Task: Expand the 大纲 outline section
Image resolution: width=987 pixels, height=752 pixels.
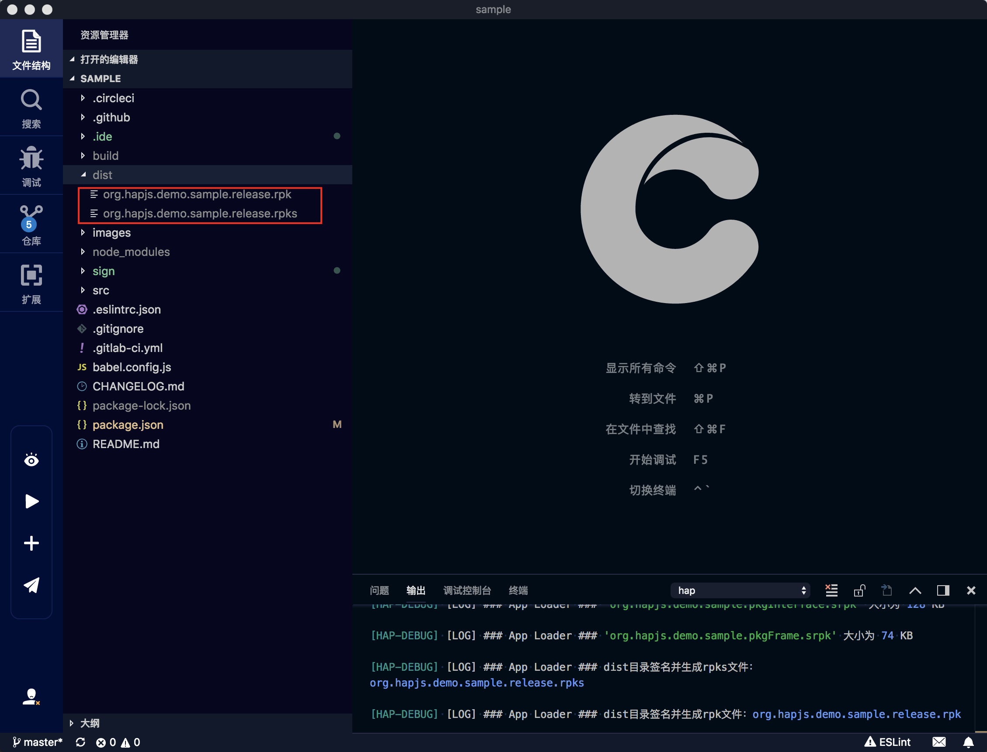Action: click(x=208, y=723)
